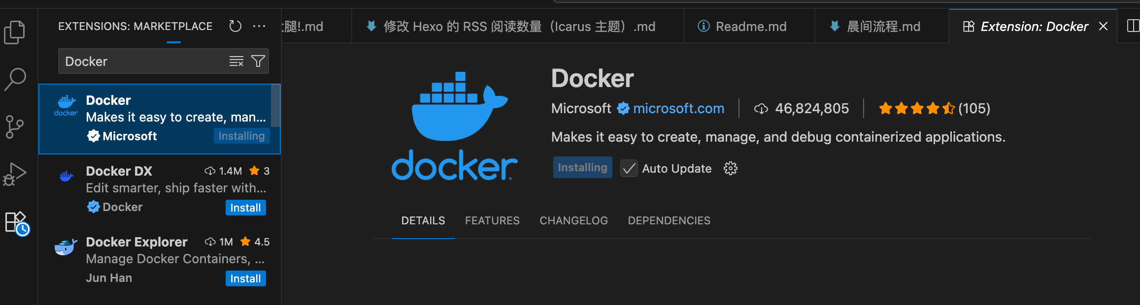Screen dimensions: 1140x305
Task: Open the Readme.md editor tab
Action: tap(749, 26)
